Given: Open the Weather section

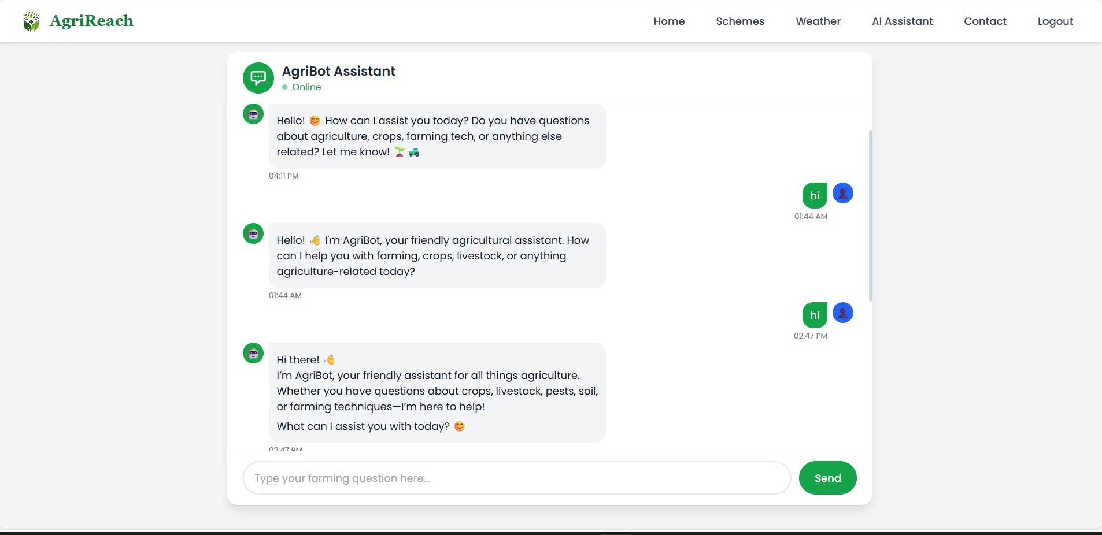Looking at the screenshot, I should click(x=818, y=21).
